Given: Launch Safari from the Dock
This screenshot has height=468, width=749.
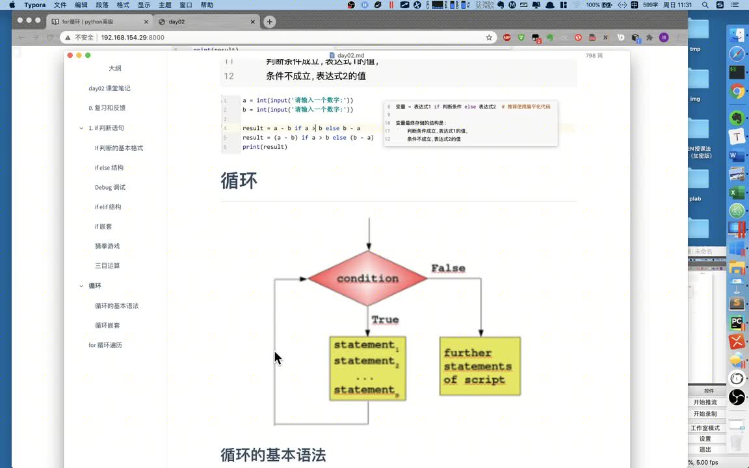Looking at the screenshot, I should (737, 54).
